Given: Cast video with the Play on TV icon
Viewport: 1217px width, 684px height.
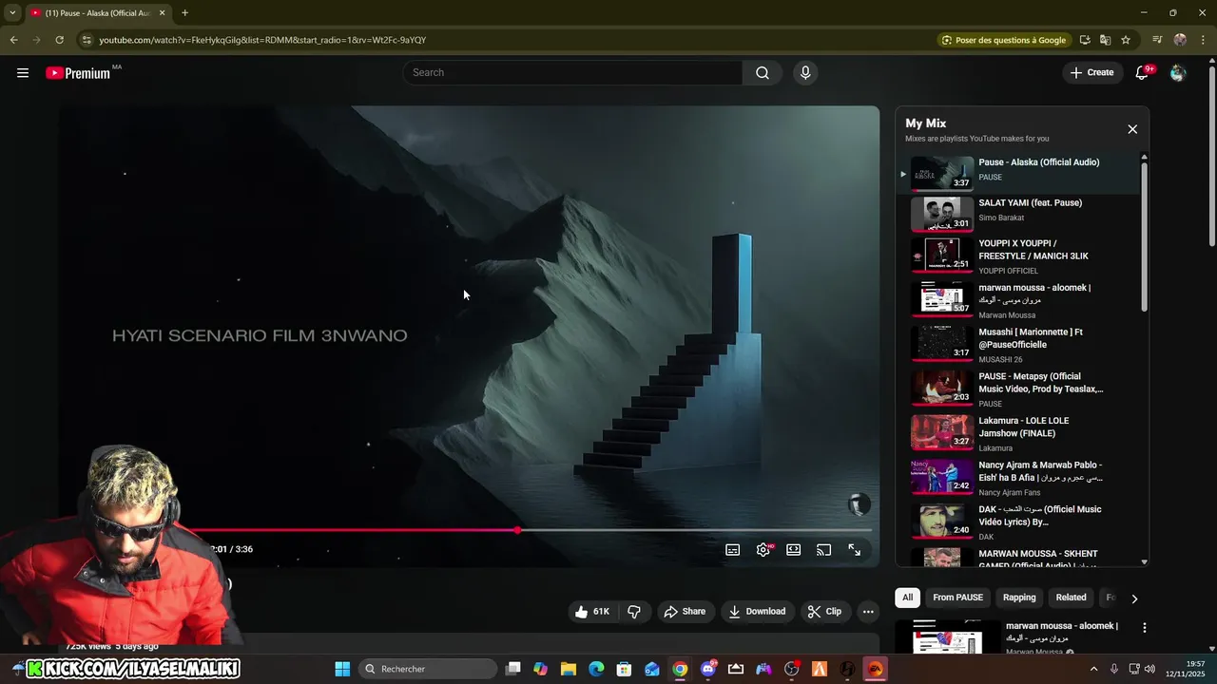Looking at the screenshot, I should point(824,550).
